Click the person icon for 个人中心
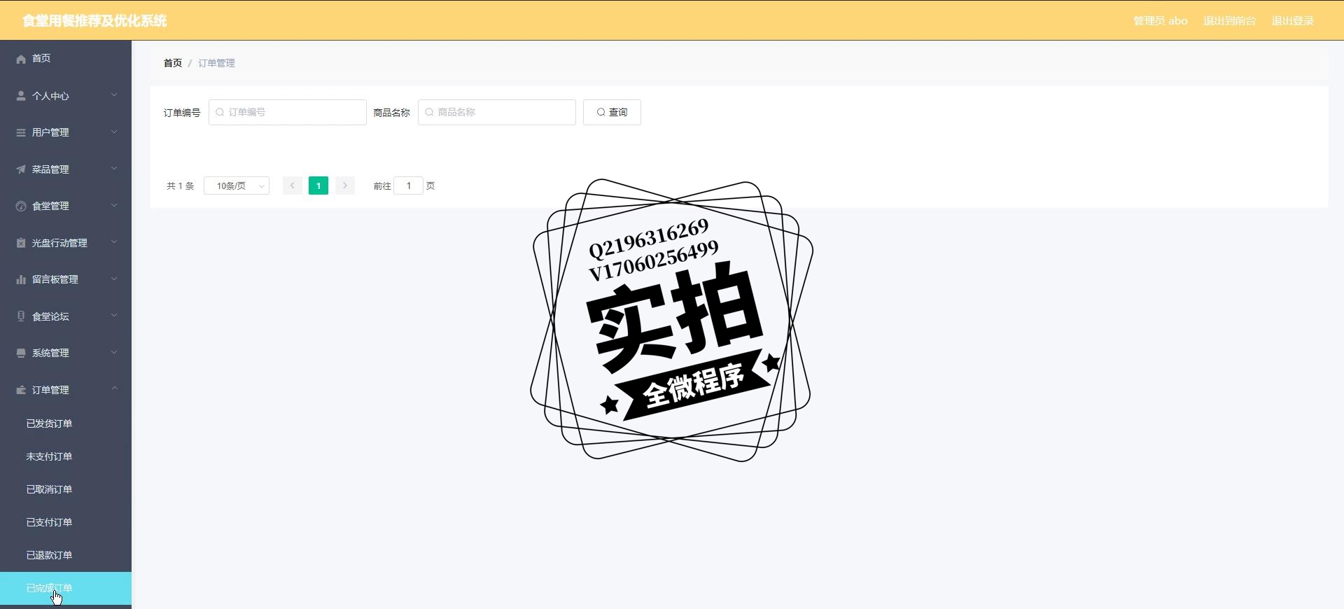 [21, 96]
